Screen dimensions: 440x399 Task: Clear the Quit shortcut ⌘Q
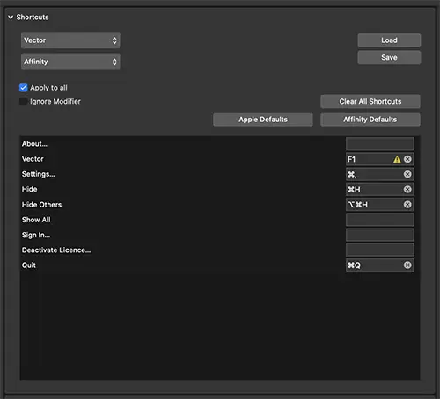(407, 265)
